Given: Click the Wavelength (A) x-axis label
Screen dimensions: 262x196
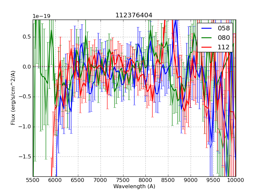Looking at the screenshot, I should click(x=134, y=187).
